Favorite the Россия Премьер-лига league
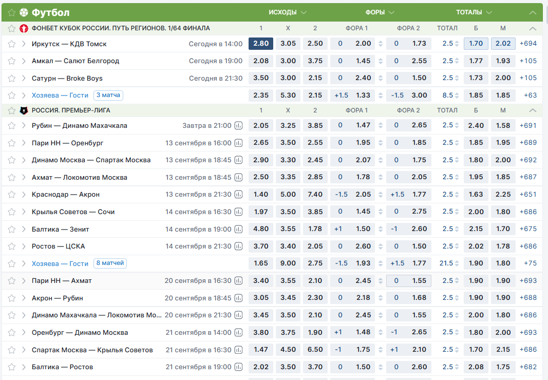 [11, 110]
